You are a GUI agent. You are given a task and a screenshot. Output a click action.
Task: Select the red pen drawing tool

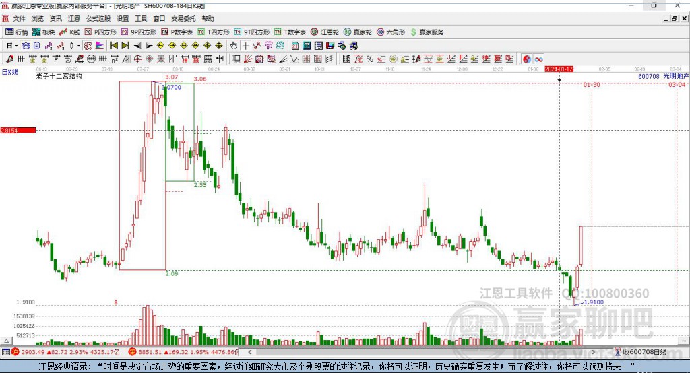9,59
